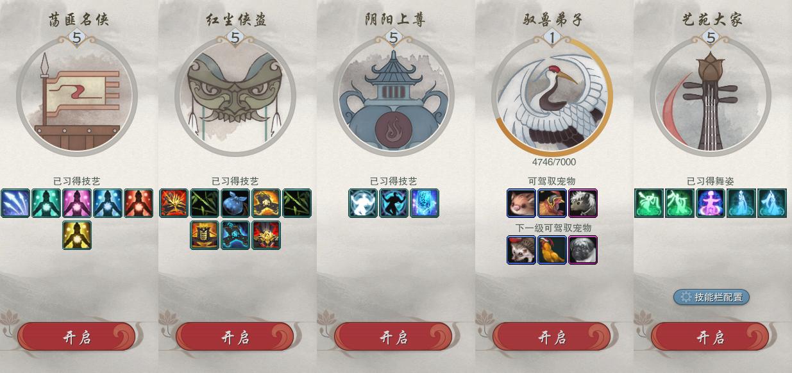Screen dimensions: 792x373
Task: Select the rooster pet under 下一级可驾驭宠物
Action: 552,250
